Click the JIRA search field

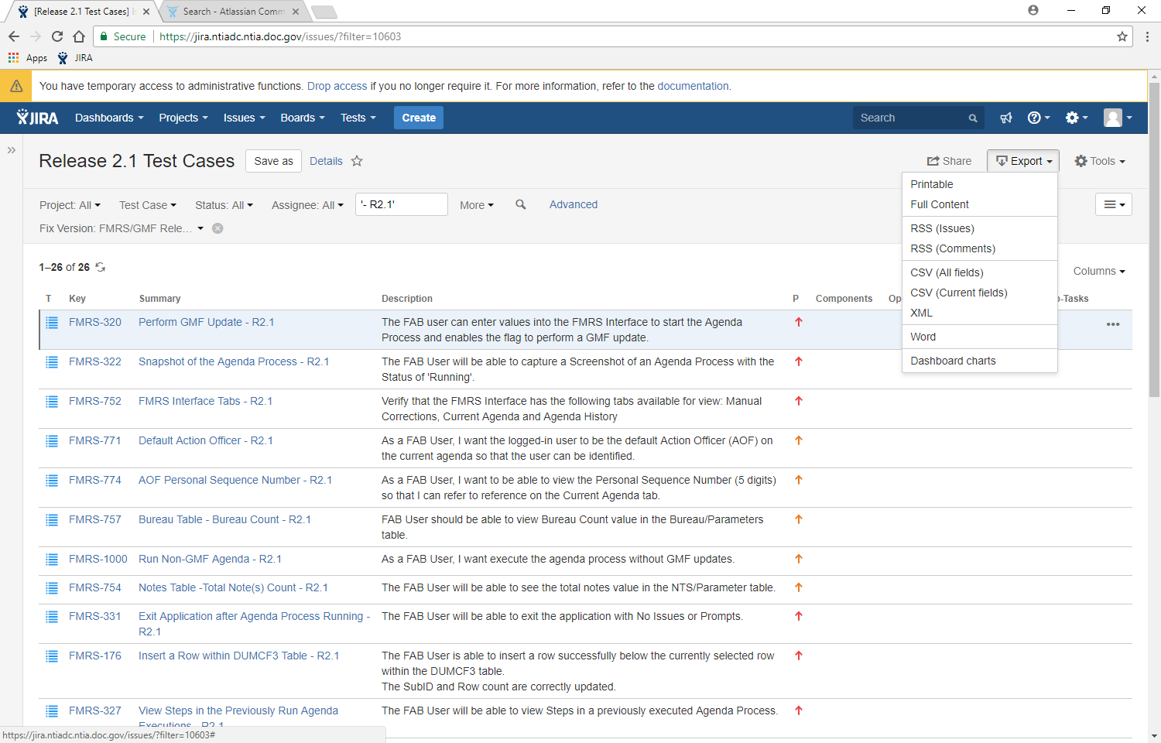pyautogui.click(x=918, y=118)
